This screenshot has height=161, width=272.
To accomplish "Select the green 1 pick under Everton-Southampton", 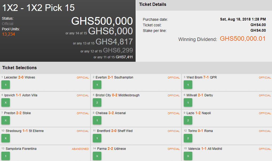I will 97,85.
